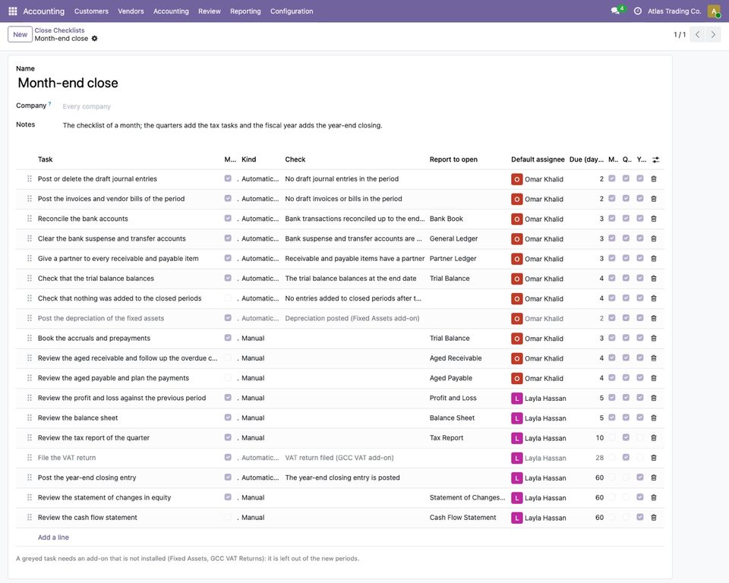Image resolution: width=729 pixels, height=583 pixels.
Task: Grab drag handle of 'Post the depreciation' row
Action: pos(30,319)
